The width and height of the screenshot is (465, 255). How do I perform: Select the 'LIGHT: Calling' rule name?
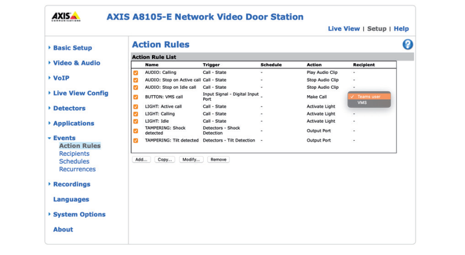(x=159, y=114)
